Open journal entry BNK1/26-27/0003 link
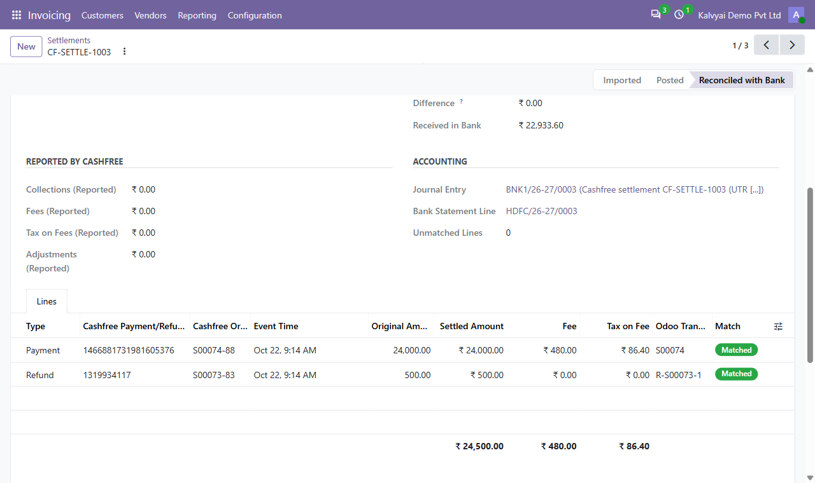 coord(635,189)
